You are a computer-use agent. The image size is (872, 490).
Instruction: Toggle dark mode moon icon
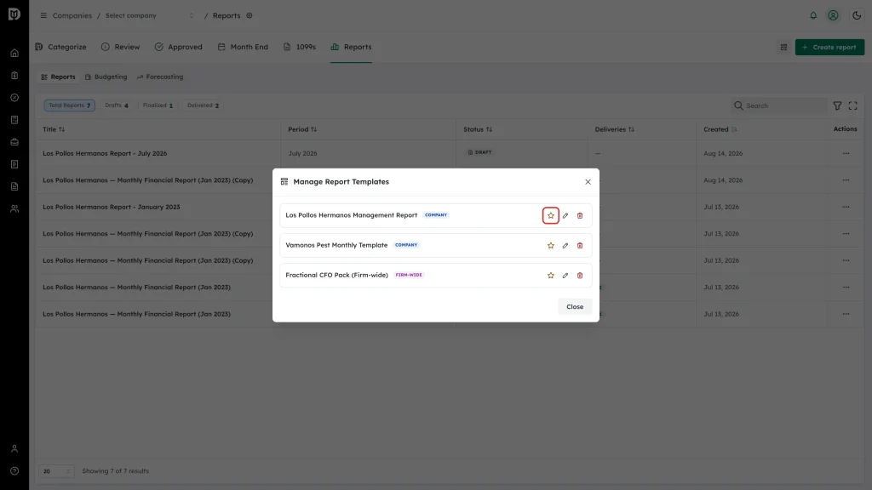pyautogui.click(x=857, y=15)
